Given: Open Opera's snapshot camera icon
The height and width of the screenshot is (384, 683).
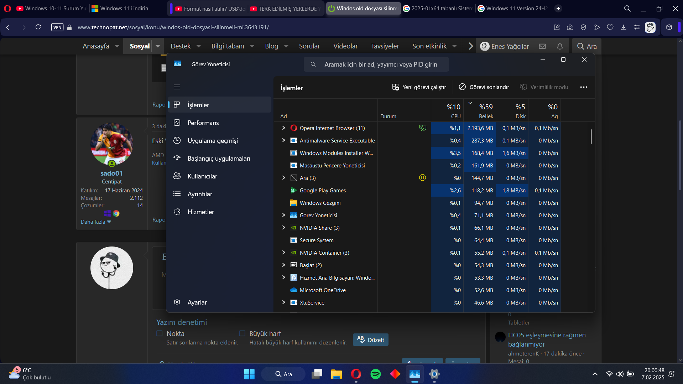Looking at the screenshot, I should 570,27.
